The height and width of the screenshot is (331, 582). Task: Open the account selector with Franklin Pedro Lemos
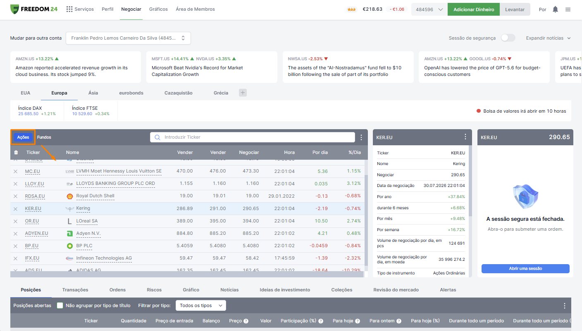(x=128, y=38)
